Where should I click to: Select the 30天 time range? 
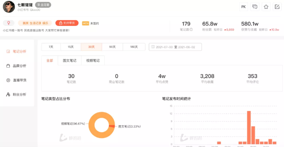(91, 47)
